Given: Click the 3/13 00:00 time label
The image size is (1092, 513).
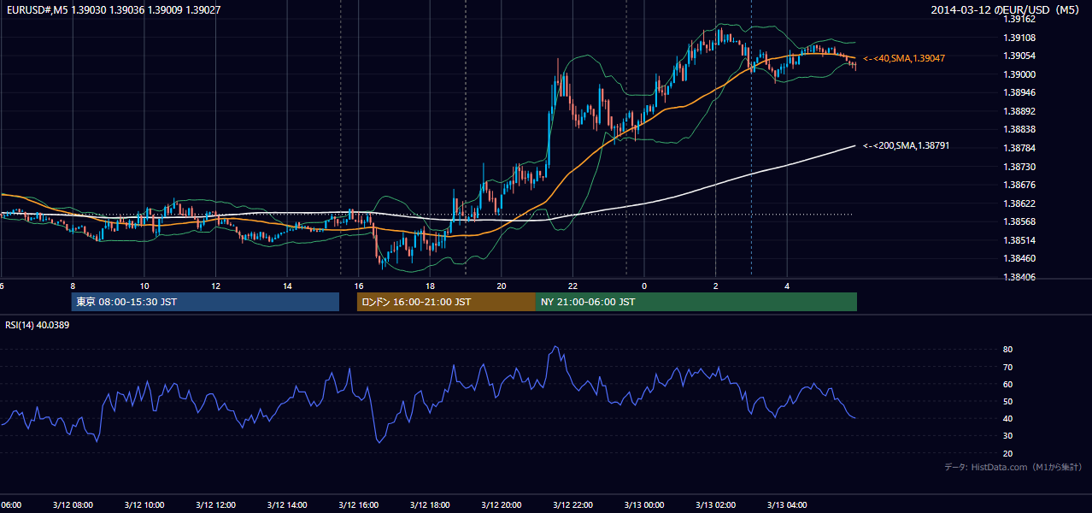Looking at the screenshot, I should click(644, 505).
